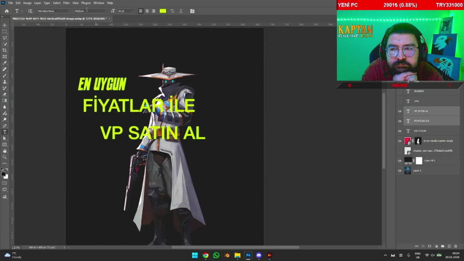Create a new layer with plus icon
464x261 pixels.
449,246
